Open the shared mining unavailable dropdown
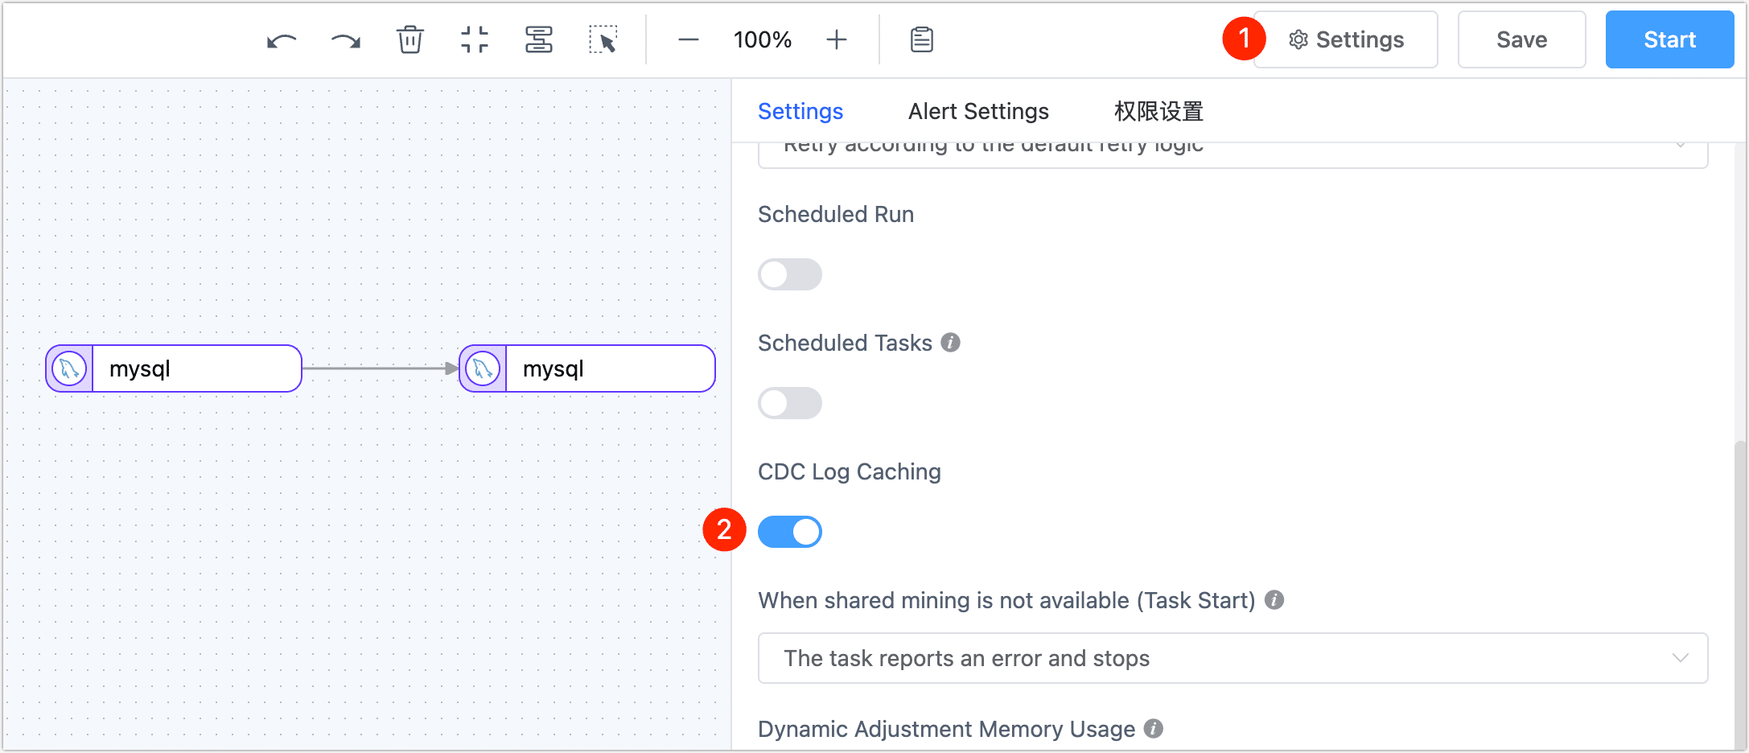1749x753 pixels. [x=1233, y=658]
